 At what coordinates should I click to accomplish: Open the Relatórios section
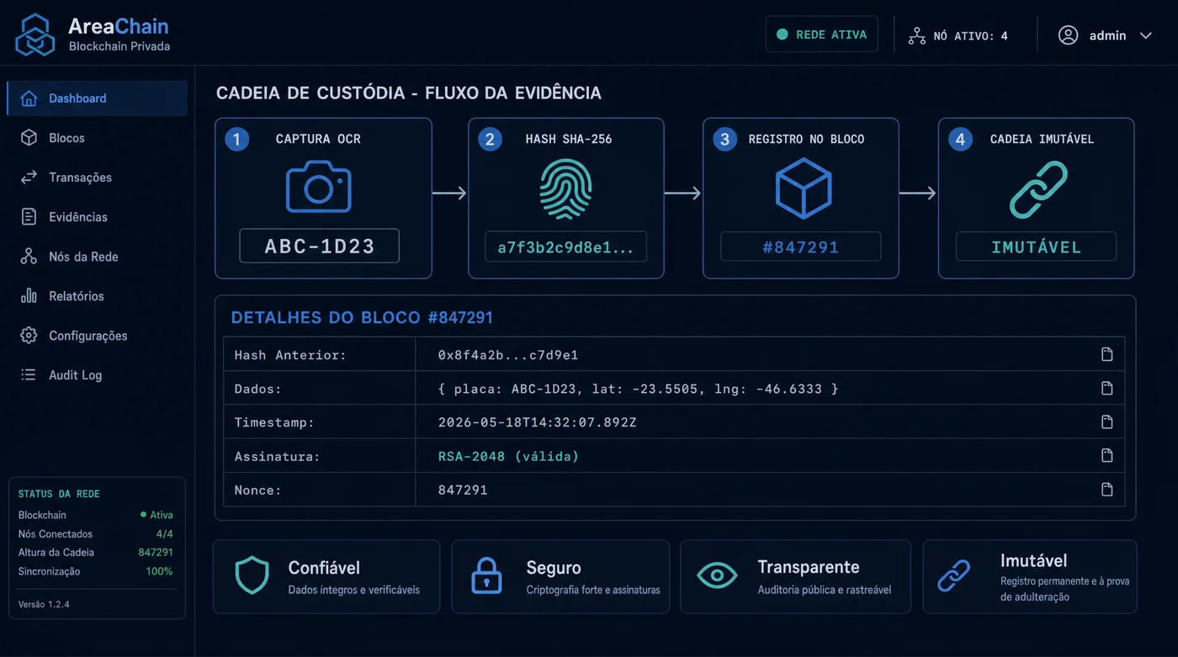[x=77, y=296]
